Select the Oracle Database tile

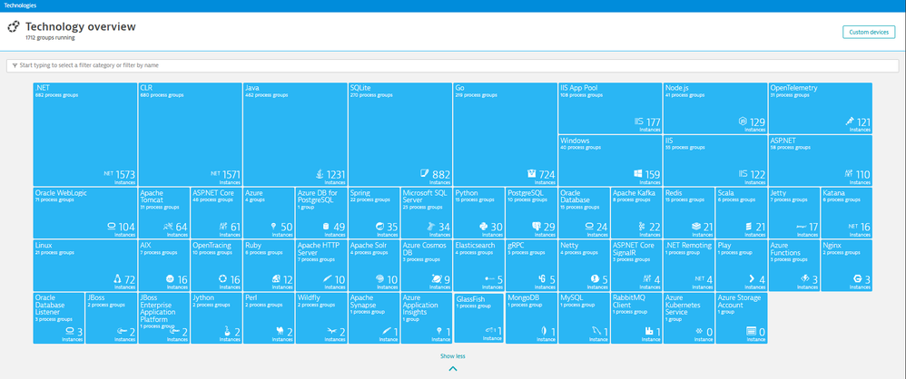click(584, 213)
